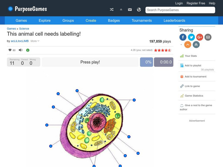Click the green info icon
223x167 pixels.
[28, 50]
